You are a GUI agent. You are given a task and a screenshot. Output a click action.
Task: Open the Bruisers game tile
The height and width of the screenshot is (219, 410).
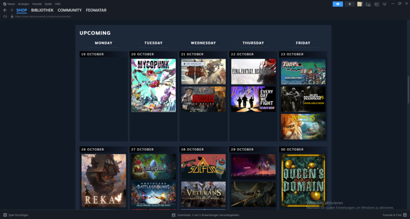[x=204, y=99]
